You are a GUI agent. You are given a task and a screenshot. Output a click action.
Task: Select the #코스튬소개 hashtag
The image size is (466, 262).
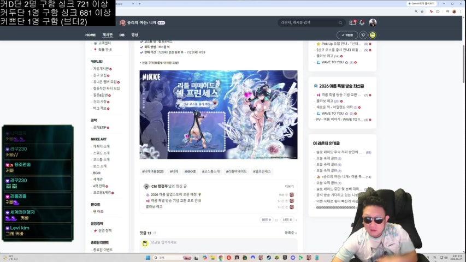(211, 171)
